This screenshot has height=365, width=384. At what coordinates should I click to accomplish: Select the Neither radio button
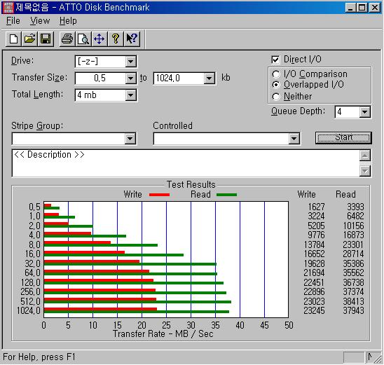click(276, 97)
